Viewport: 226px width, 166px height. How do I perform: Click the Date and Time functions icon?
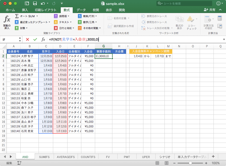pyautogui.click(x=56, y=28)
